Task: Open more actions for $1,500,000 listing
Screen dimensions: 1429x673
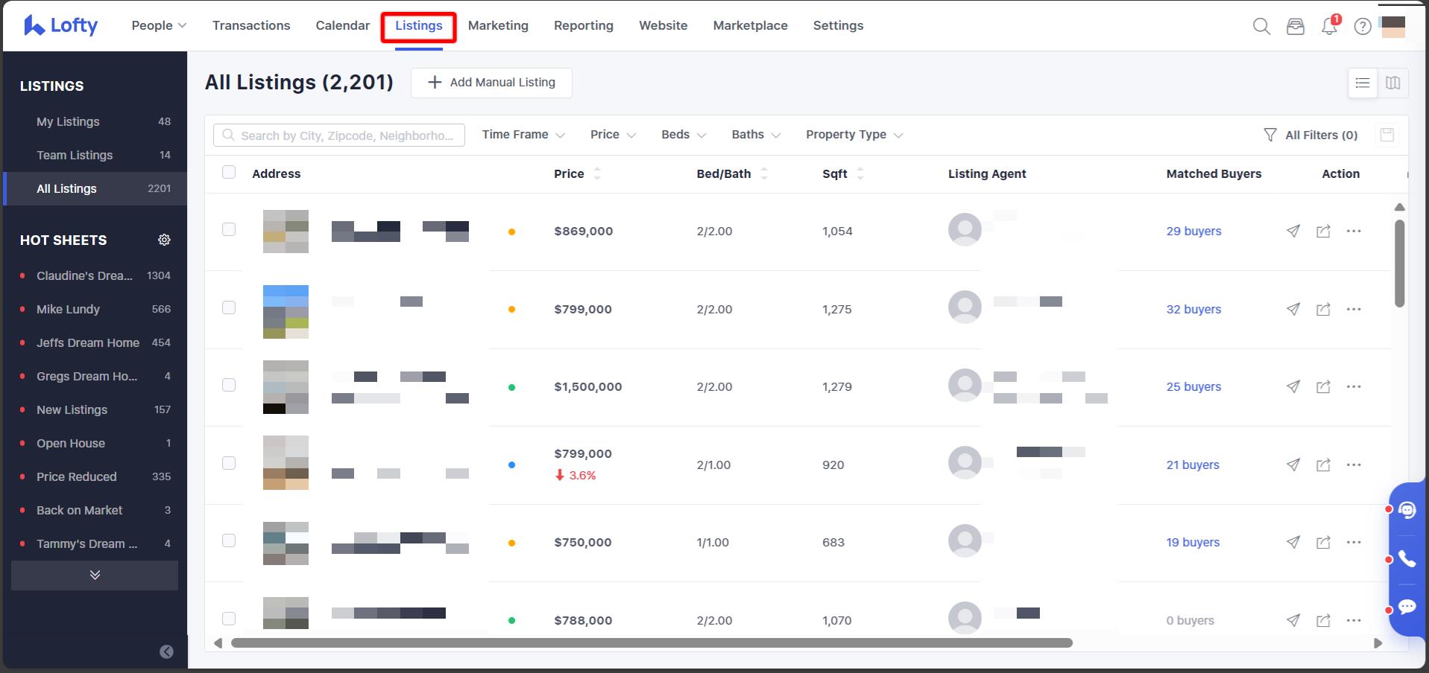Action: click(x=1354, y=387)
